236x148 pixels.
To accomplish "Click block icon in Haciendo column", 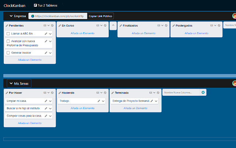I will [105, 92].
